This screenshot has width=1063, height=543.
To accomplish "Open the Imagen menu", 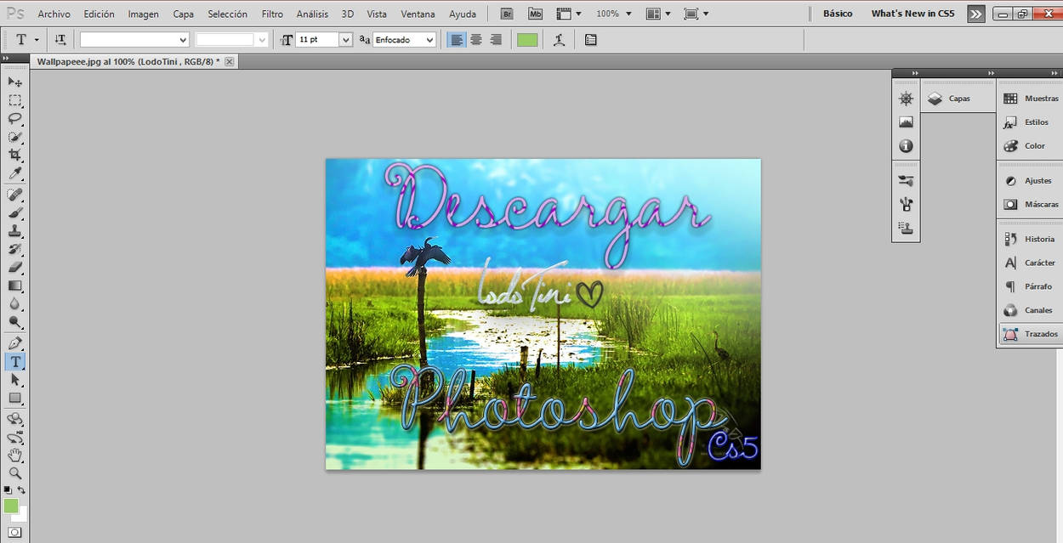I will 144,14.
